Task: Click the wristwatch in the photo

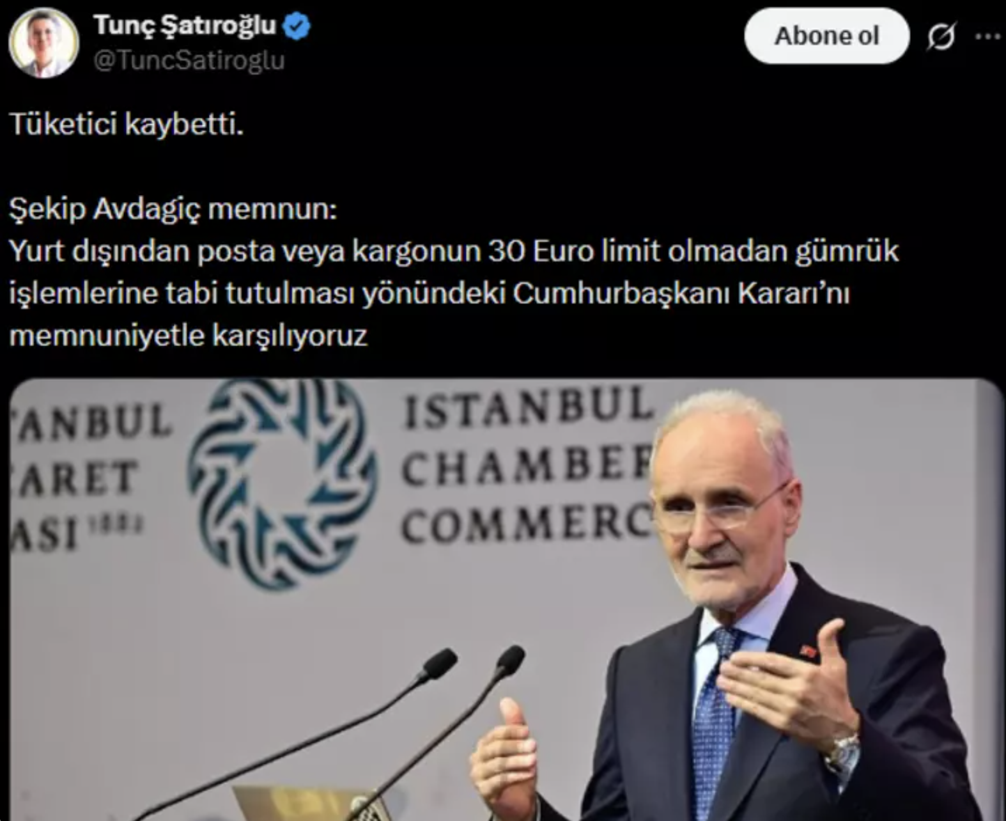Action: 842,752
